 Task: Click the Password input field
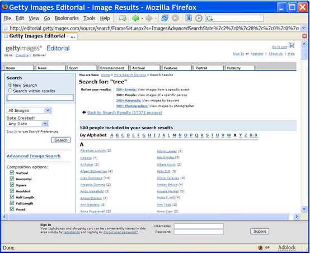tap(199, 232)
